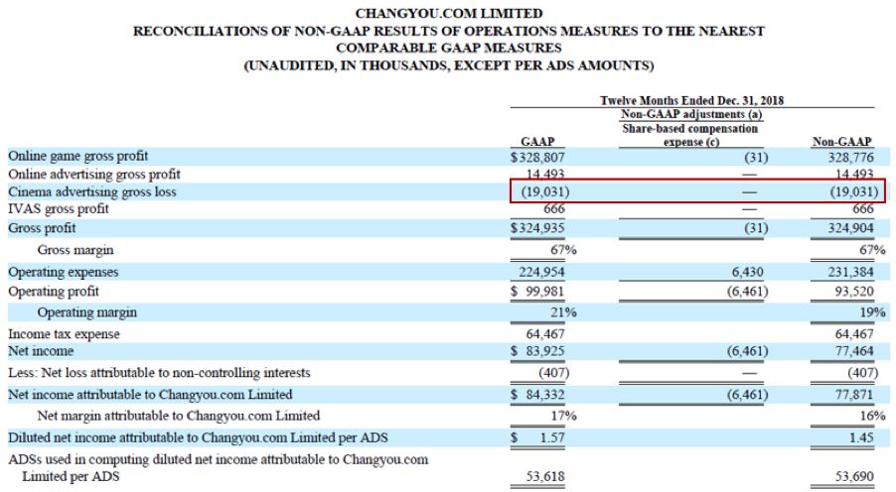896x492 pixels.
Task: Click the GAAP column header
Action: [537, 142]
